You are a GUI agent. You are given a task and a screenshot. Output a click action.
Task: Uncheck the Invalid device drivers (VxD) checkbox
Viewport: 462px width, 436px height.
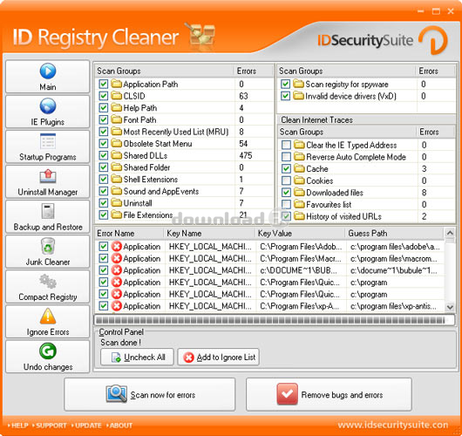coord(285,96)
